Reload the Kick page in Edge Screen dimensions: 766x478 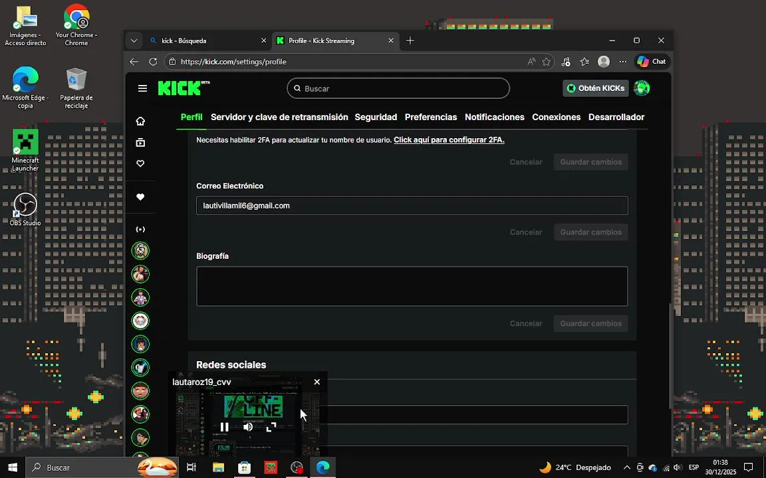pyautogui.click(x=153, y=62)
